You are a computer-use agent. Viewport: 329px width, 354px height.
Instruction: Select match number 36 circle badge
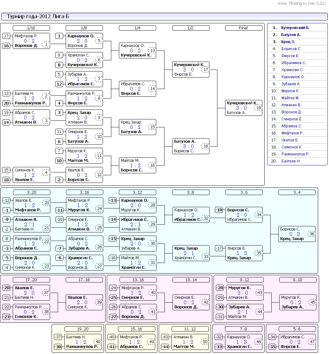312,234
